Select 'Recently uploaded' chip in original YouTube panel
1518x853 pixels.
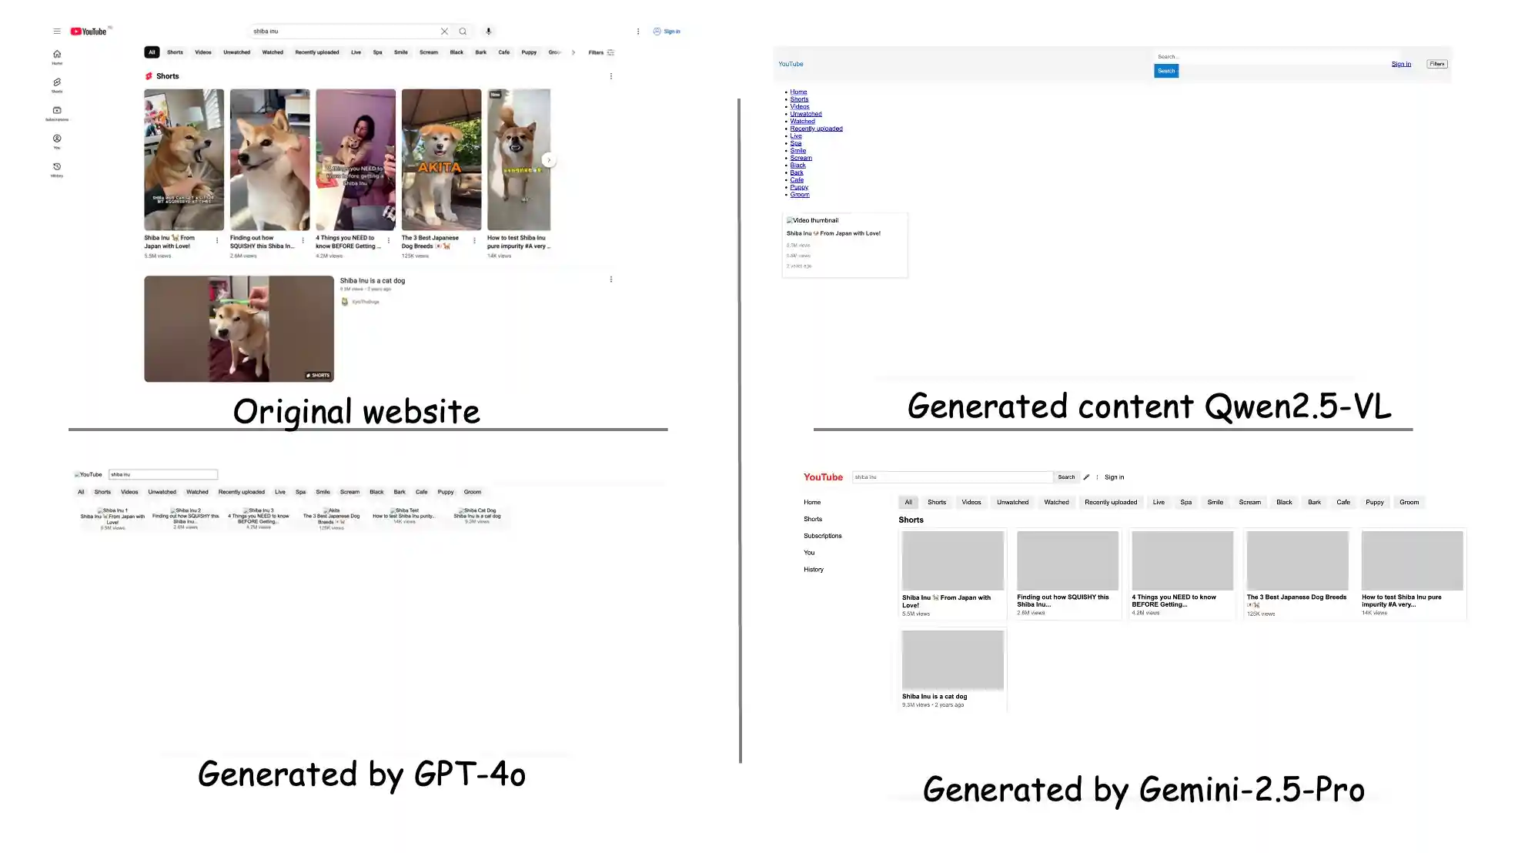point(316,52)
